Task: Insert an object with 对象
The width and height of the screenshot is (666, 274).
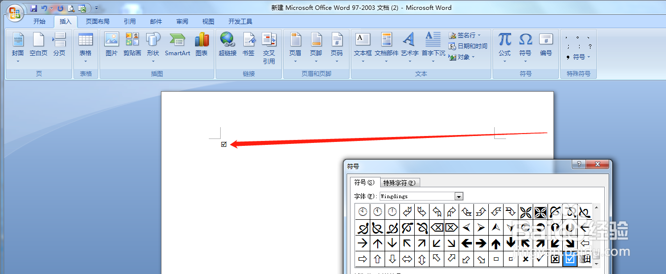Action: [x=462, y=57]
